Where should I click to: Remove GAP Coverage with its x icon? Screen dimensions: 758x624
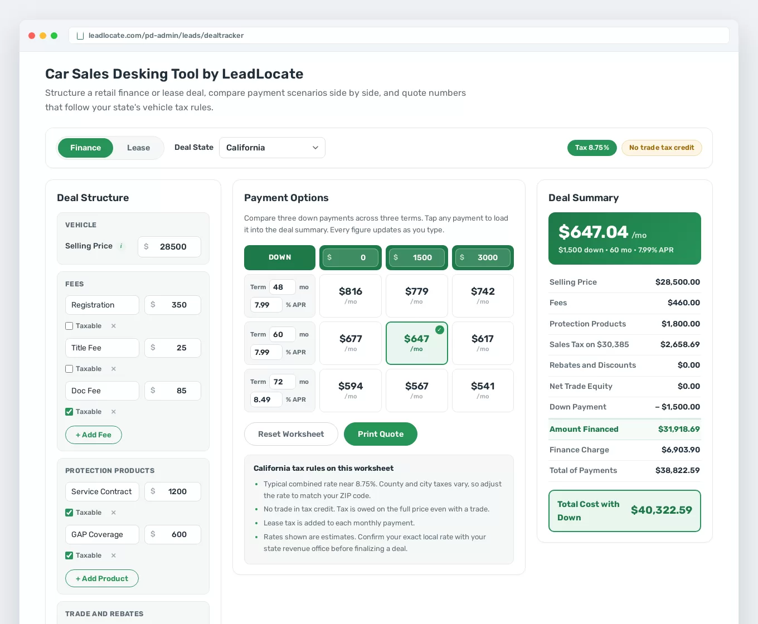click(113, 555)
